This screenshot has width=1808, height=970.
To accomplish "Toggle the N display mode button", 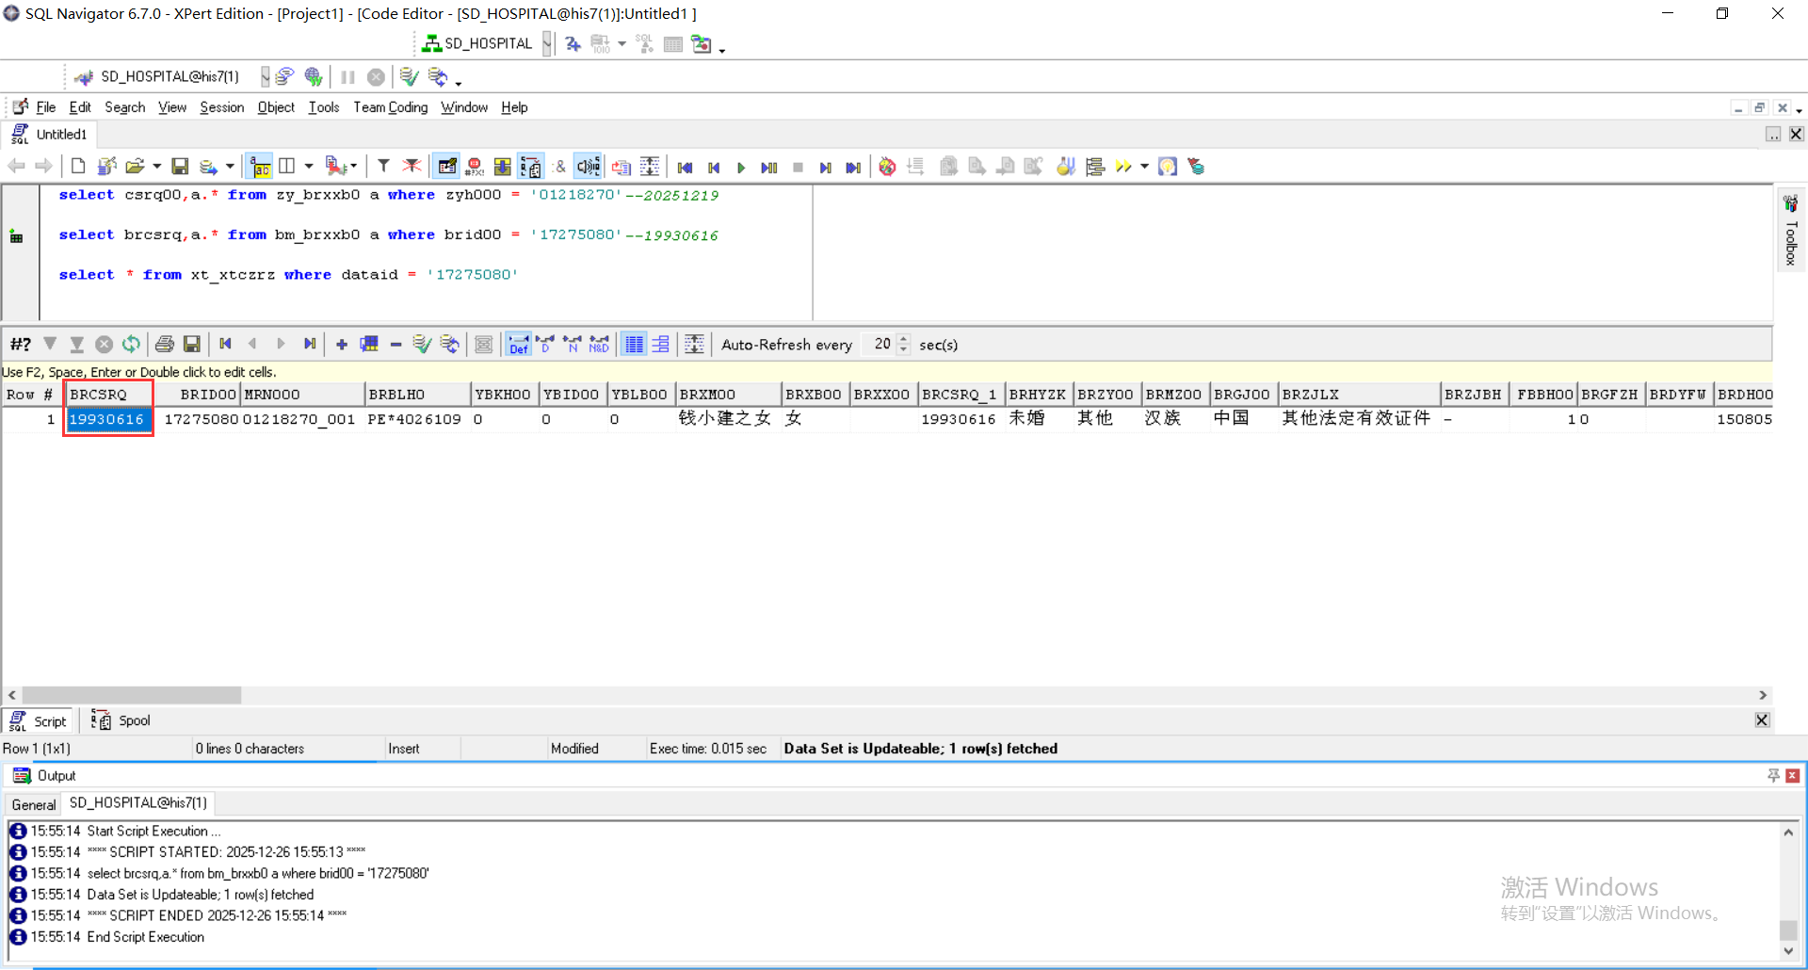I will pos(572,345).
